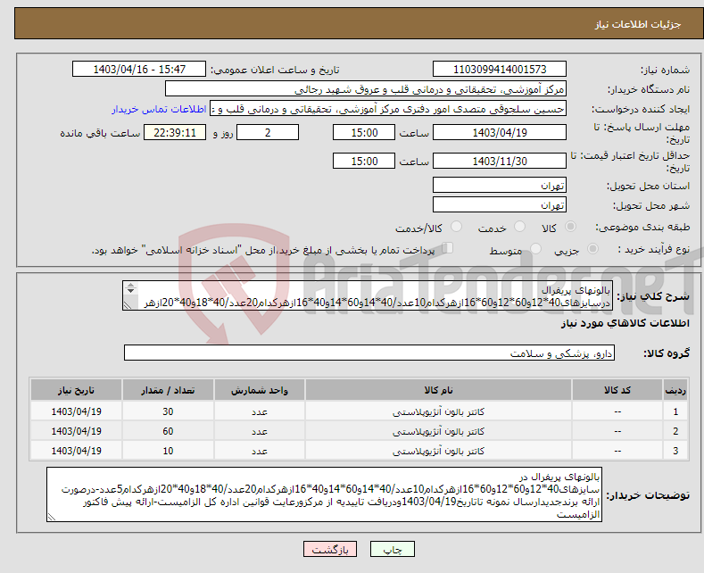The width and height of the screenshot is (704, 573).
Task: Click the delivery province field تهران
Action: coord(500,185)
